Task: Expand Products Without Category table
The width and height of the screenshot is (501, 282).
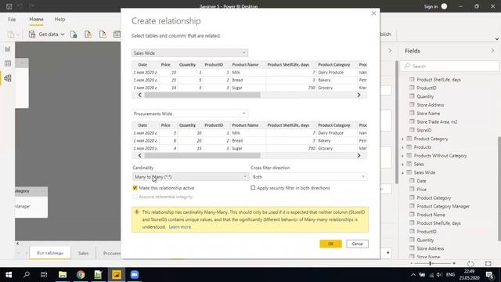Action: 402,156
